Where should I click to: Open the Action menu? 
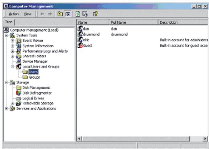click(x=14, y=14)
